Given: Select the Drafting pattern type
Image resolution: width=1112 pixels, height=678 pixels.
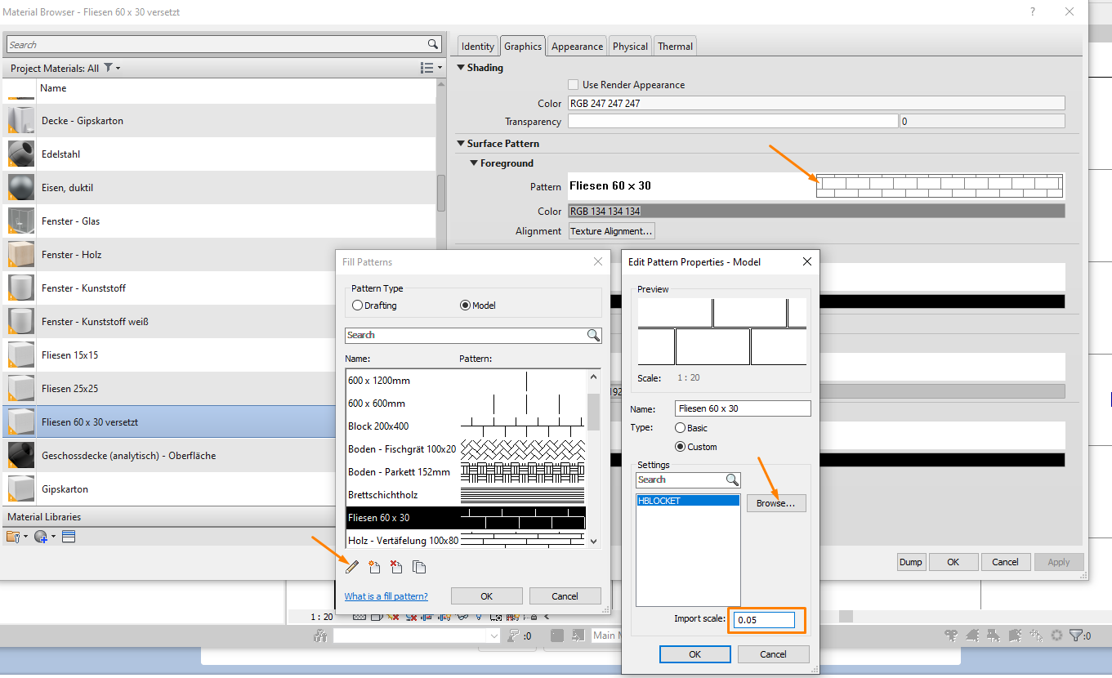Looking at the screenshot, I should (357, 305).
